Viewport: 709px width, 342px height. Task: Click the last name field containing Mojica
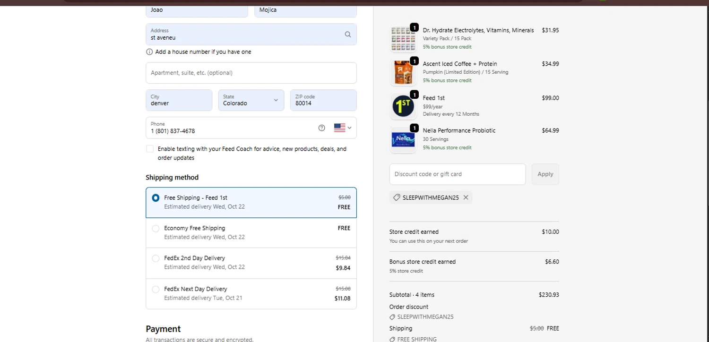(x=305, y=10)
